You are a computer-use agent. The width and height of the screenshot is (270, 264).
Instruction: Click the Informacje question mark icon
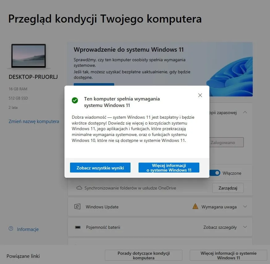11,229
